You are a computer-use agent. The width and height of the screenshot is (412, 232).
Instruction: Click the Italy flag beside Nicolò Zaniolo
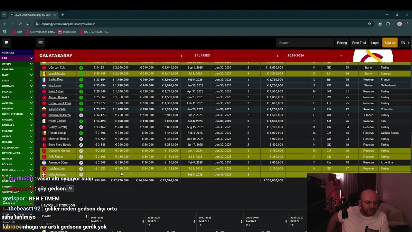[x=44, y=121]
